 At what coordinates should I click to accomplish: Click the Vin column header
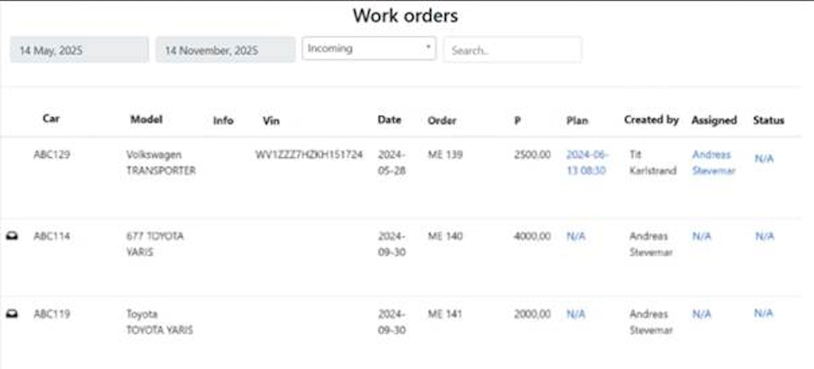click(x=271, y=119)
